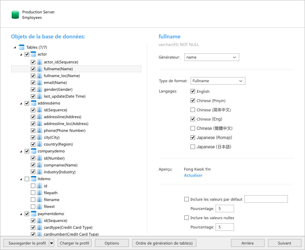Image resolution: width=305 pixels, height=250 pixels.
Task: Click the addresdemo table icon
Action: coord(34,103)
